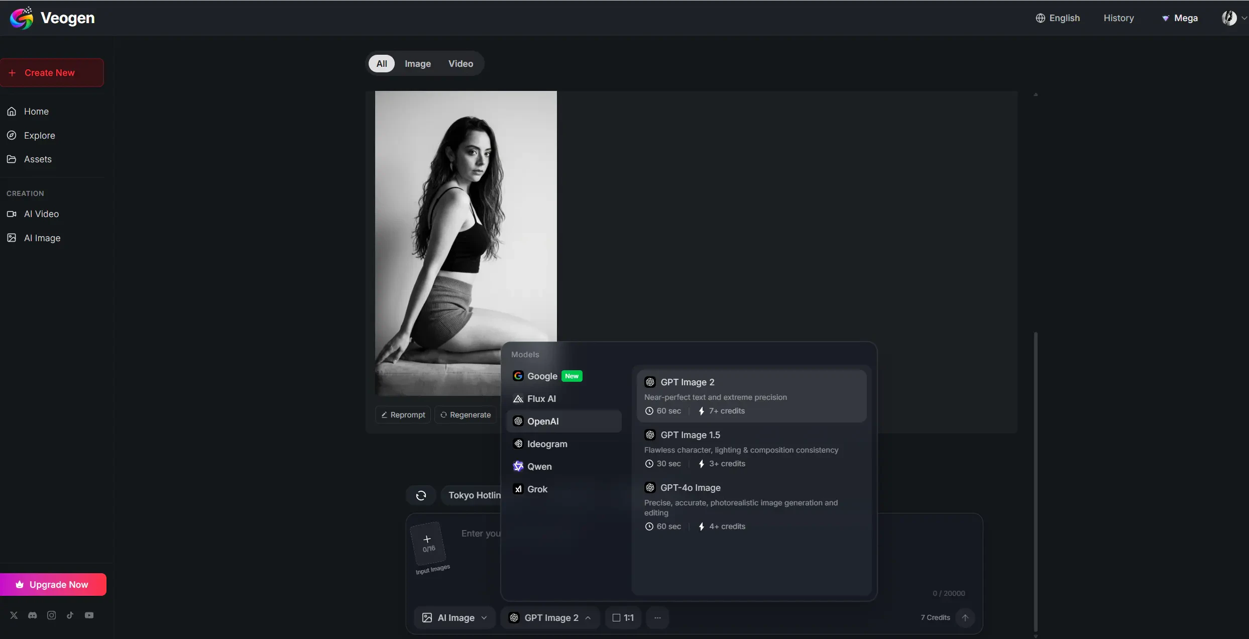Viewport: 1249px width, 639px height.
Task: Click the plus Input Images upload tile
Action: pyautogui.click(x=427, y=544)
